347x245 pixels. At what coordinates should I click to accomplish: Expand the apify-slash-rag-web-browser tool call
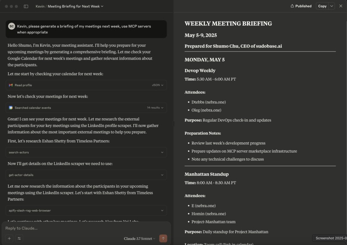86,211
